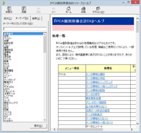
Task: Click content pane scroll up arrow
Action: (x=137, y=18)
